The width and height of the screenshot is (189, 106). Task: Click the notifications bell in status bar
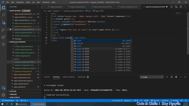[x=186, y=100]
